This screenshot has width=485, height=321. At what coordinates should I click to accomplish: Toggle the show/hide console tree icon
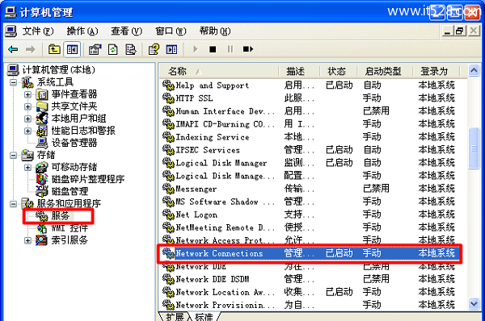[72, 49]
